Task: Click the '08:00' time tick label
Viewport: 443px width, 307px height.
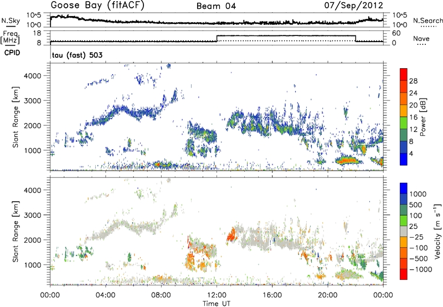Action: click(x=161, y=295)
